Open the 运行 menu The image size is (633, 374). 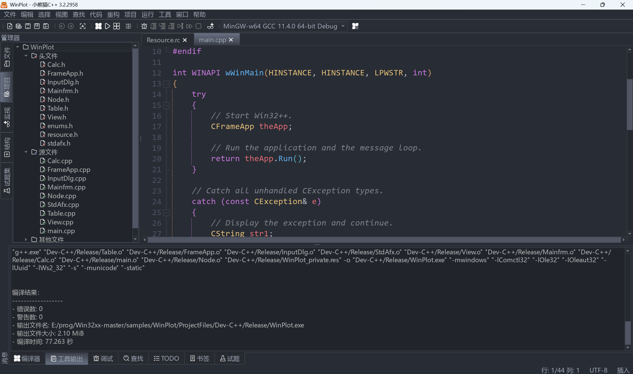point(147,14)
